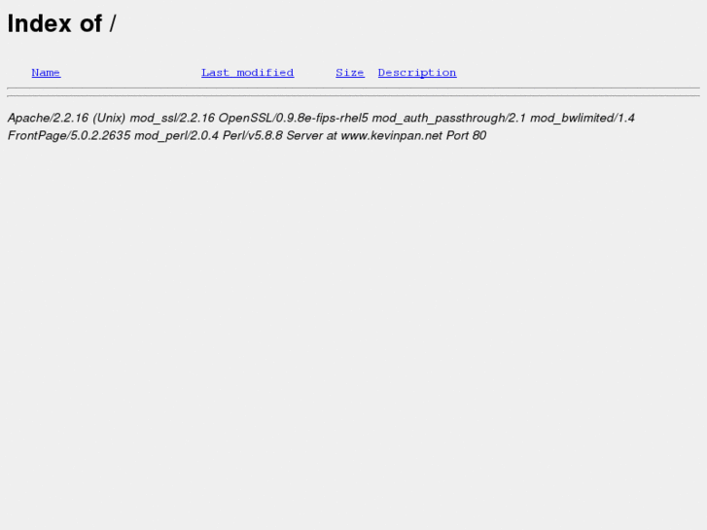Click the lower horizontal divider line
The image size is (707, 530).
(x=354, y=95)
